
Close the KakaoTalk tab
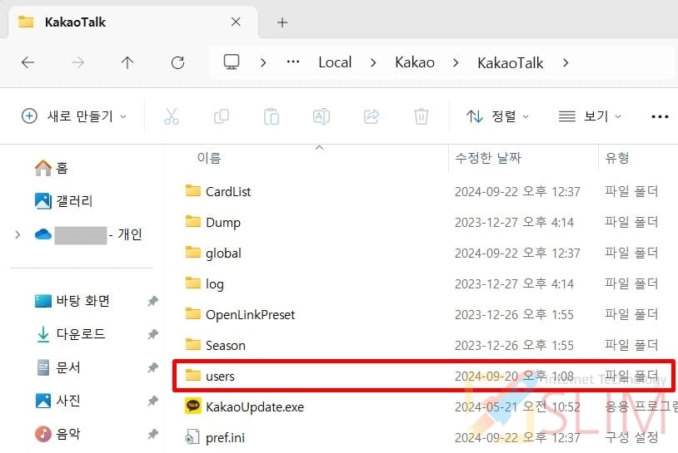(x=236, y=22)
